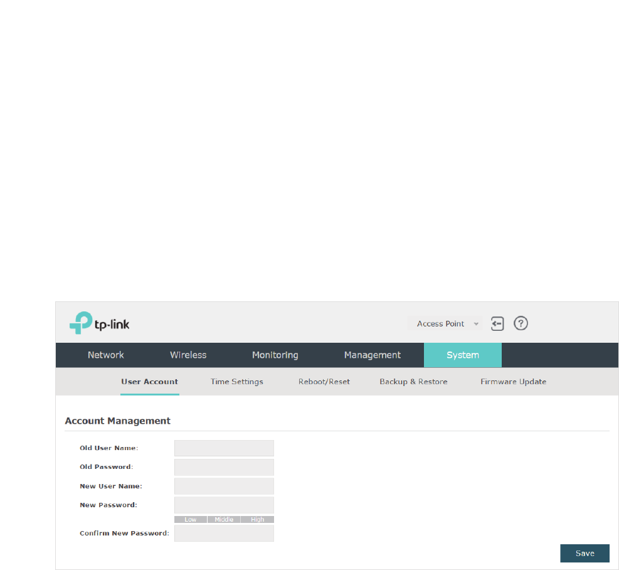Image resolution: width=619 pixels, height=570 pixels.
Task: Click the Confirm New Password field
Action: click(x=225, y=534)
